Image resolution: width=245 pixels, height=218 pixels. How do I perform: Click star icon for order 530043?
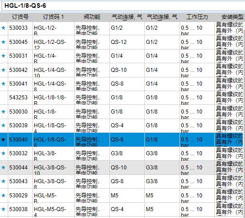pyautogui.click(x=4, y=181)
